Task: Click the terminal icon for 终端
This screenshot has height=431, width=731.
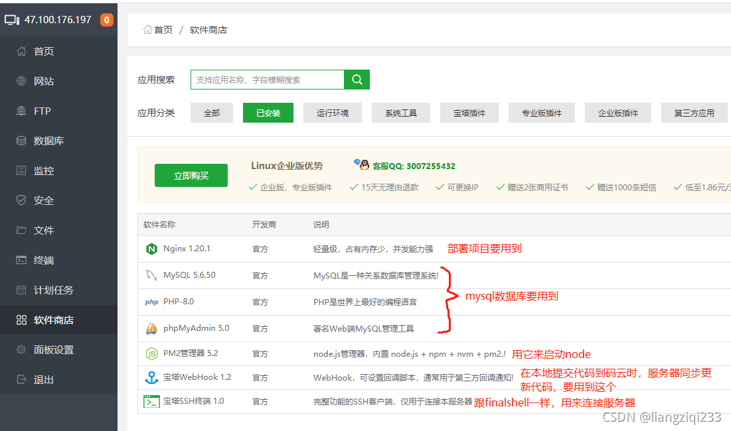Action: (x=21, y=260)
